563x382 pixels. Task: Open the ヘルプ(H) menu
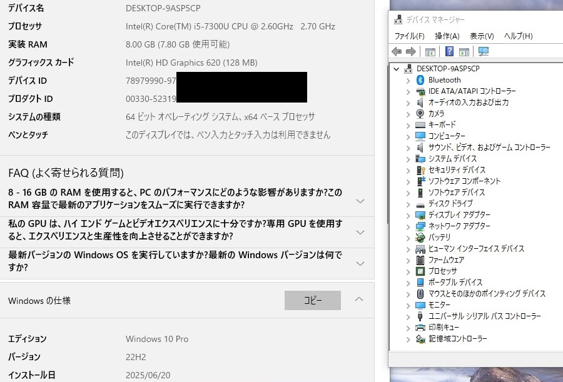pos(518,36)
